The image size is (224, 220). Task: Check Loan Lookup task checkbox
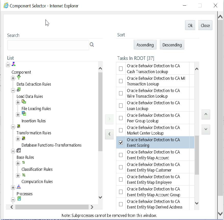(121, 106)
